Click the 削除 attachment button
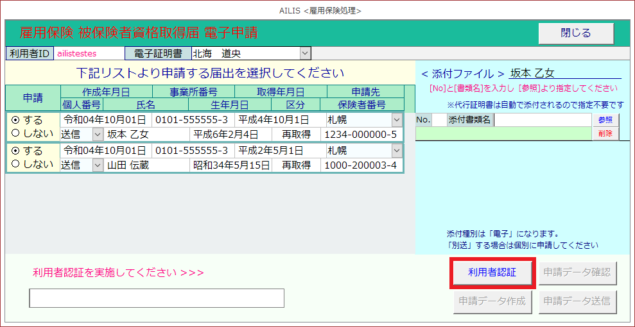The width and height of the screenshot is (635, 327). [x=605, y=133]
